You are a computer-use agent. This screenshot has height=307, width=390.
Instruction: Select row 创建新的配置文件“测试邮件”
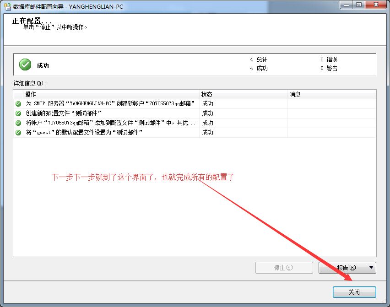pyautogui.click(x=195, y=113)
